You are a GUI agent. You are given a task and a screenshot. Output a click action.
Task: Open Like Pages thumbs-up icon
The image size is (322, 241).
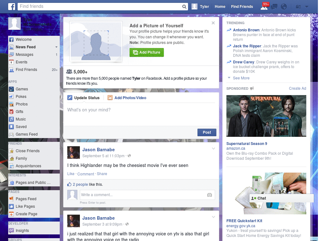tap(11, 206)
